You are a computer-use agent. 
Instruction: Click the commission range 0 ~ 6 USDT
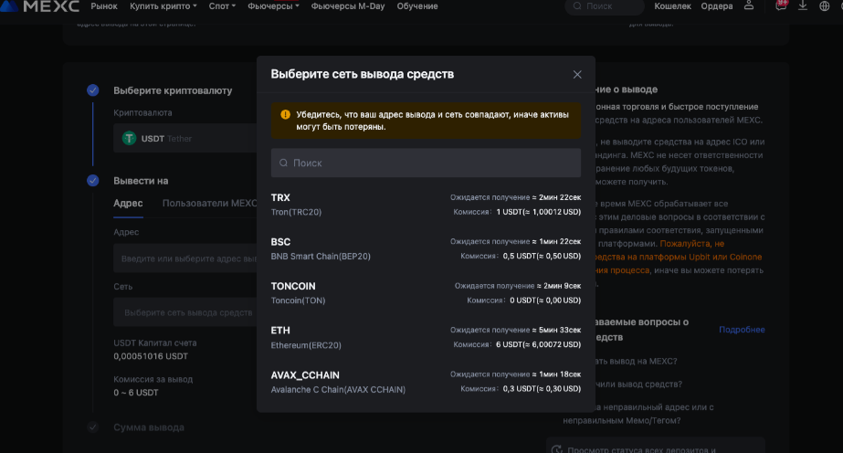tap(136, 393)
